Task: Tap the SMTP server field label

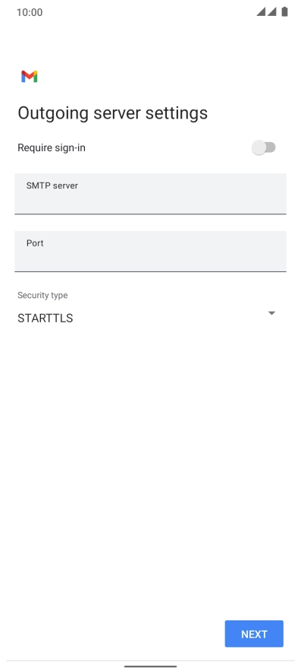Action: coord(52,185)
